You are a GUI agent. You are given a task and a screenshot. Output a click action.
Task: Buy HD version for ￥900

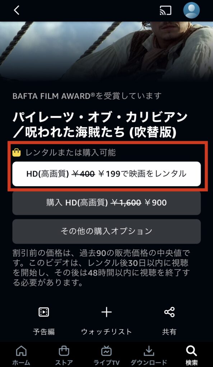(x=106, y=203)
